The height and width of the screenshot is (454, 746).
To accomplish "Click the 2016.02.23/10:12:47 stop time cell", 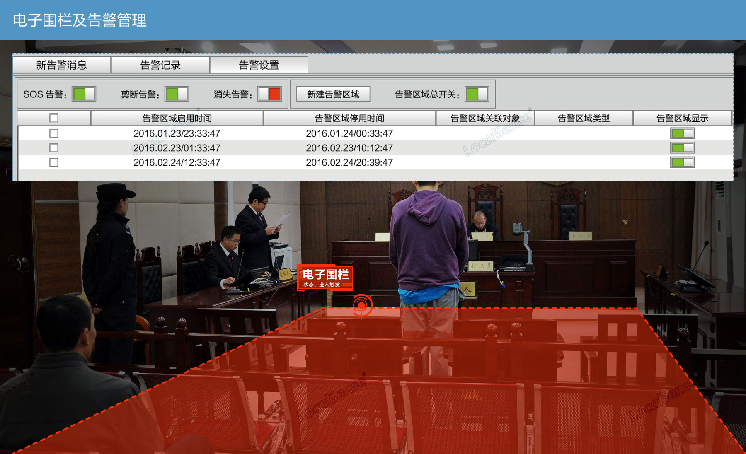I will [x=349, y=148].
